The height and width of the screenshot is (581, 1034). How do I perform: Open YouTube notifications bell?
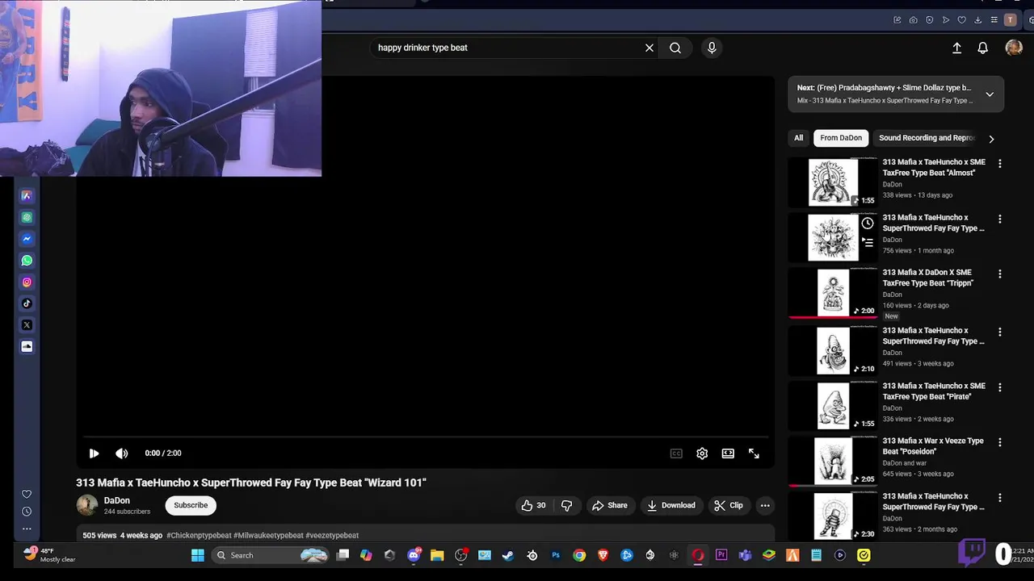pos(982,48)
